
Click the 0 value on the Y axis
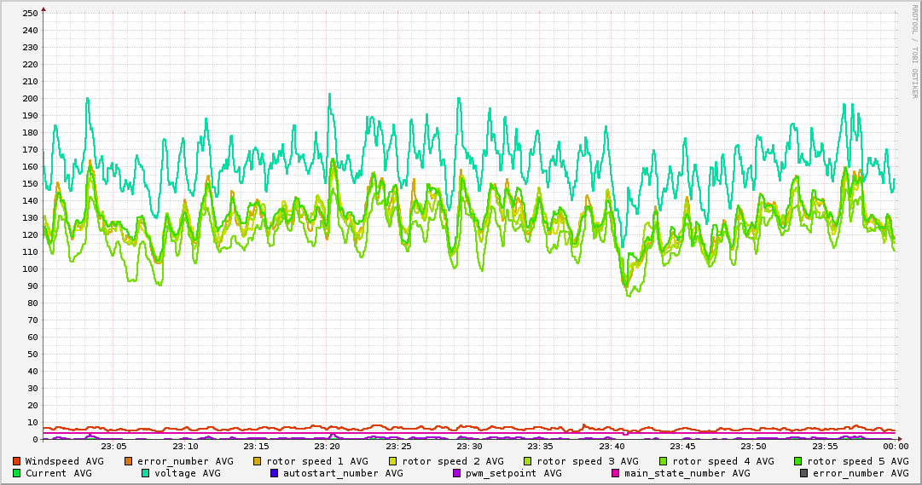tap(35, 440)
